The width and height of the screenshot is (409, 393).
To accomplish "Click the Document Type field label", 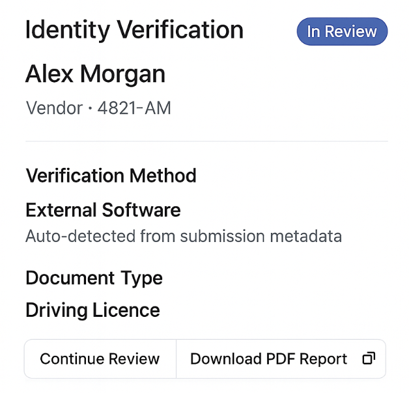I will [94, 278].
